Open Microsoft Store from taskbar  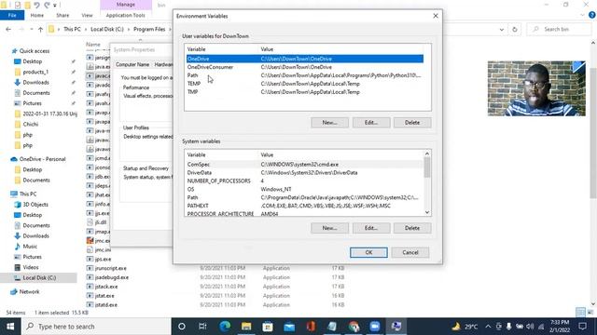(268, 327)
